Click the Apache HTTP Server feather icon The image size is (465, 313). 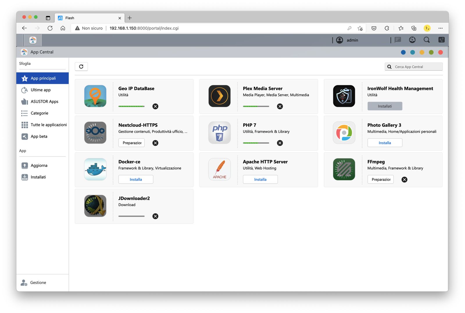220,169
